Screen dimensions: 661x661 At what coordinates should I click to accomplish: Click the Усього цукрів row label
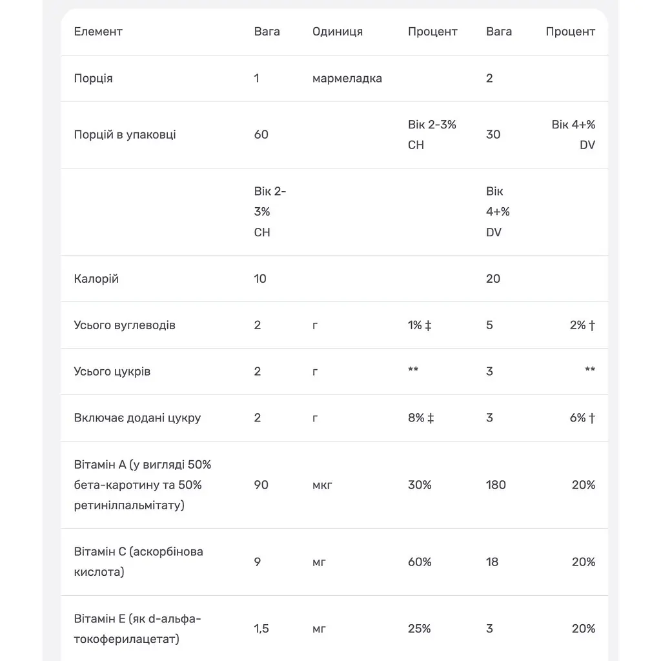click(x=112, y=371)
